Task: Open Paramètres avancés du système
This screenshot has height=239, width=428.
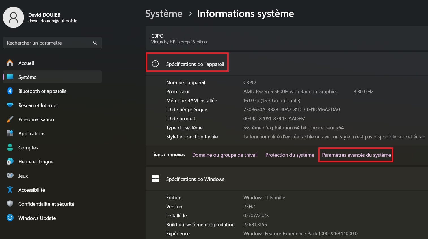Action: 356,155
